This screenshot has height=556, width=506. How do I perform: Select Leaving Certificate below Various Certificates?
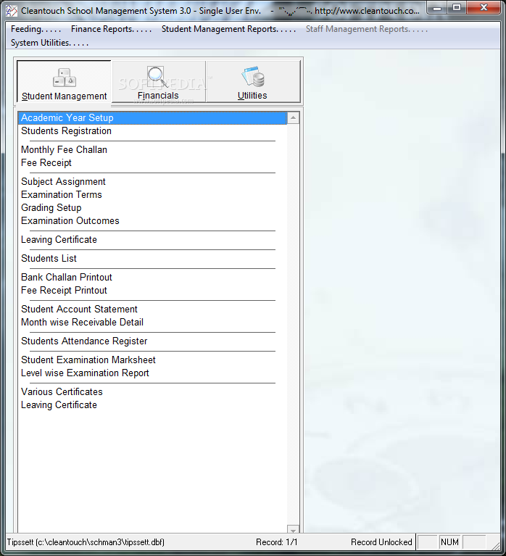59,405
